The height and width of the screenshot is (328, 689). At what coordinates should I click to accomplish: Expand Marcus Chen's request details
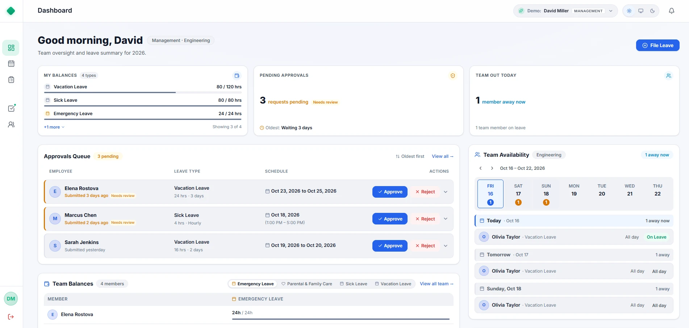[x=446, y=219]
